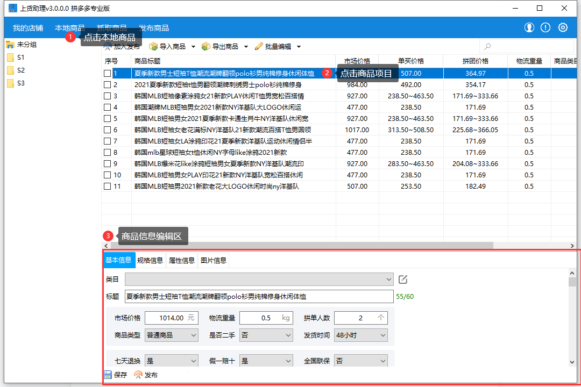Image resolution: width=581 pixels, height=387 pixels.
Task: Expand the 导出商品 dropdown arrow
Action: coord(246,47)
